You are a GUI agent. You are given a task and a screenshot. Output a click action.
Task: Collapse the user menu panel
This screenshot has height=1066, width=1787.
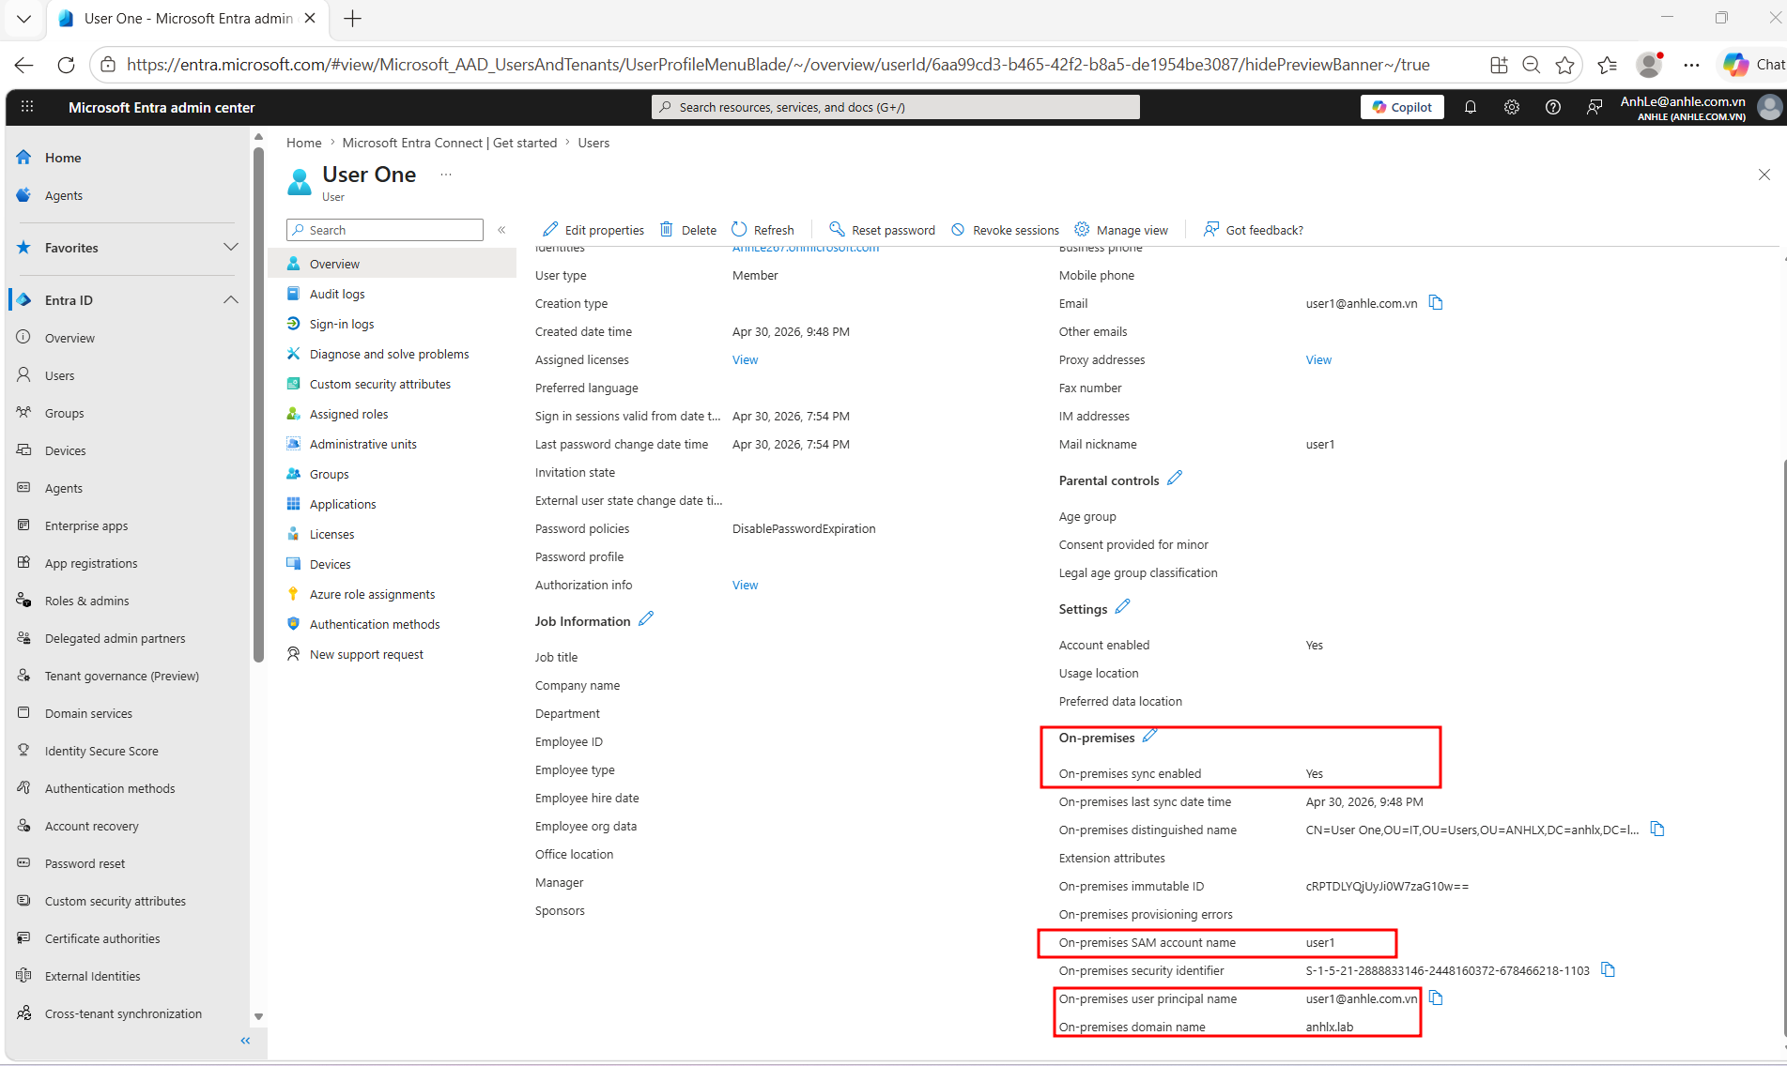click(502, 230)
